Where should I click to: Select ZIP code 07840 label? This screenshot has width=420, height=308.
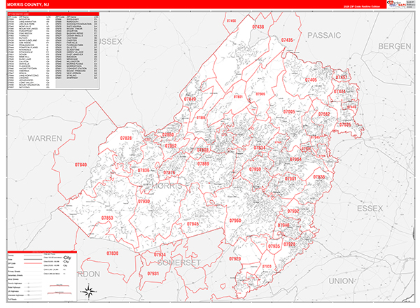(80, 164)
